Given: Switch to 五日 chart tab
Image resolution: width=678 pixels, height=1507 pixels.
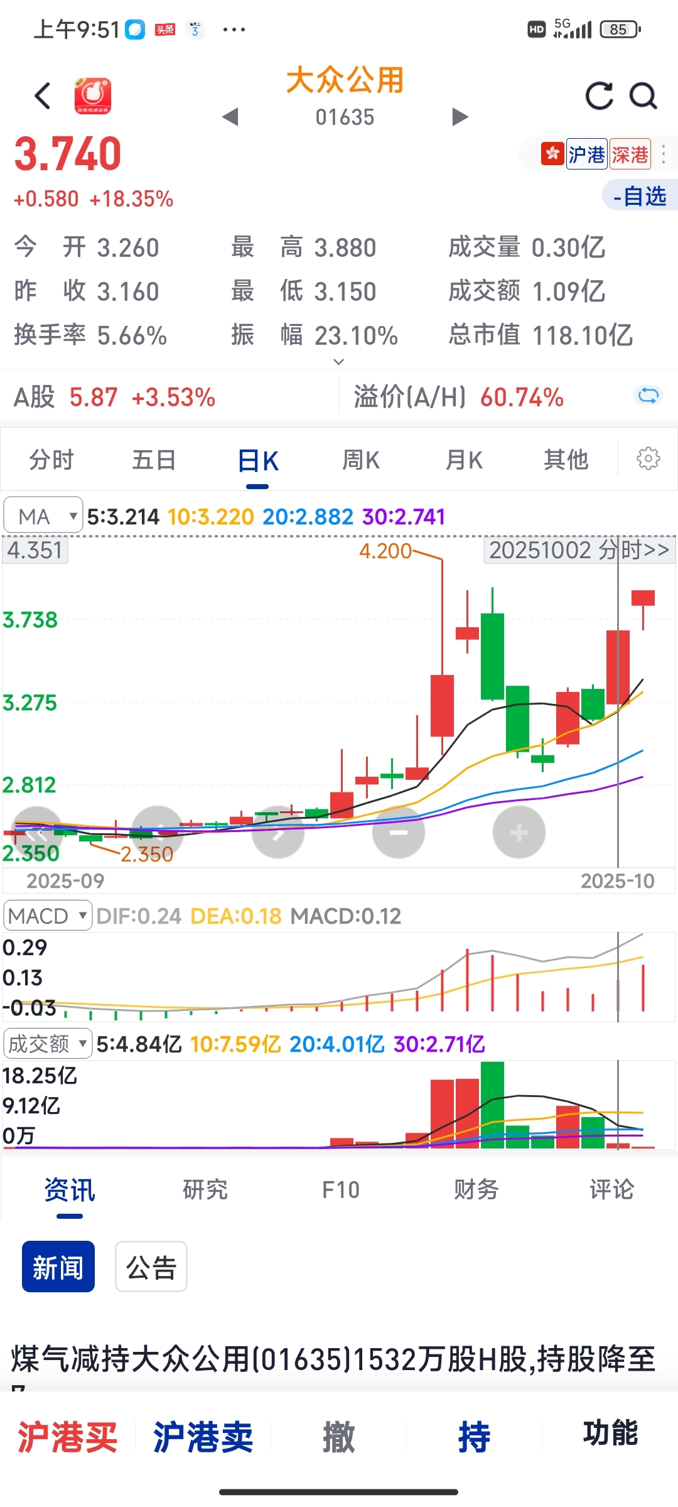Looking at the screenshot, I should tap(154, 460).
